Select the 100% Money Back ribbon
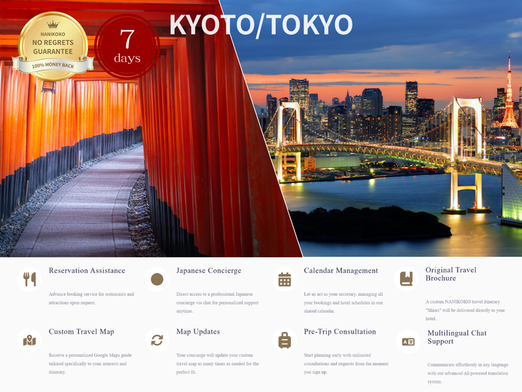 click(55, 65)
